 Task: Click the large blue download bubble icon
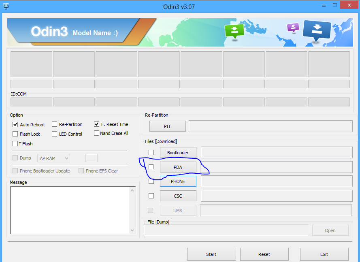(x=317, y=31)
